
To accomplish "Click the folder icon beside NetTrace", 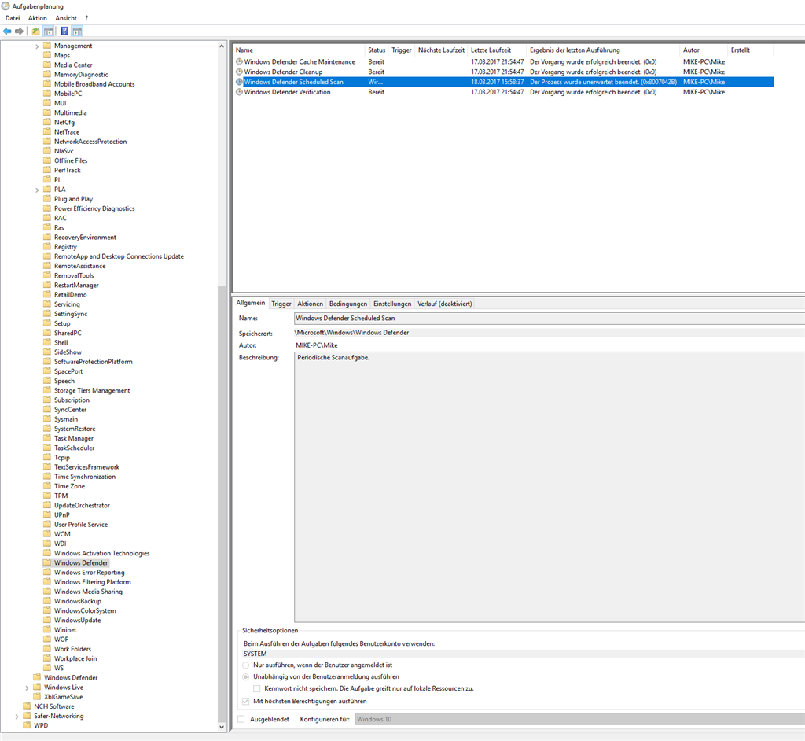I will pyautogui.click(x=47, y=131).
